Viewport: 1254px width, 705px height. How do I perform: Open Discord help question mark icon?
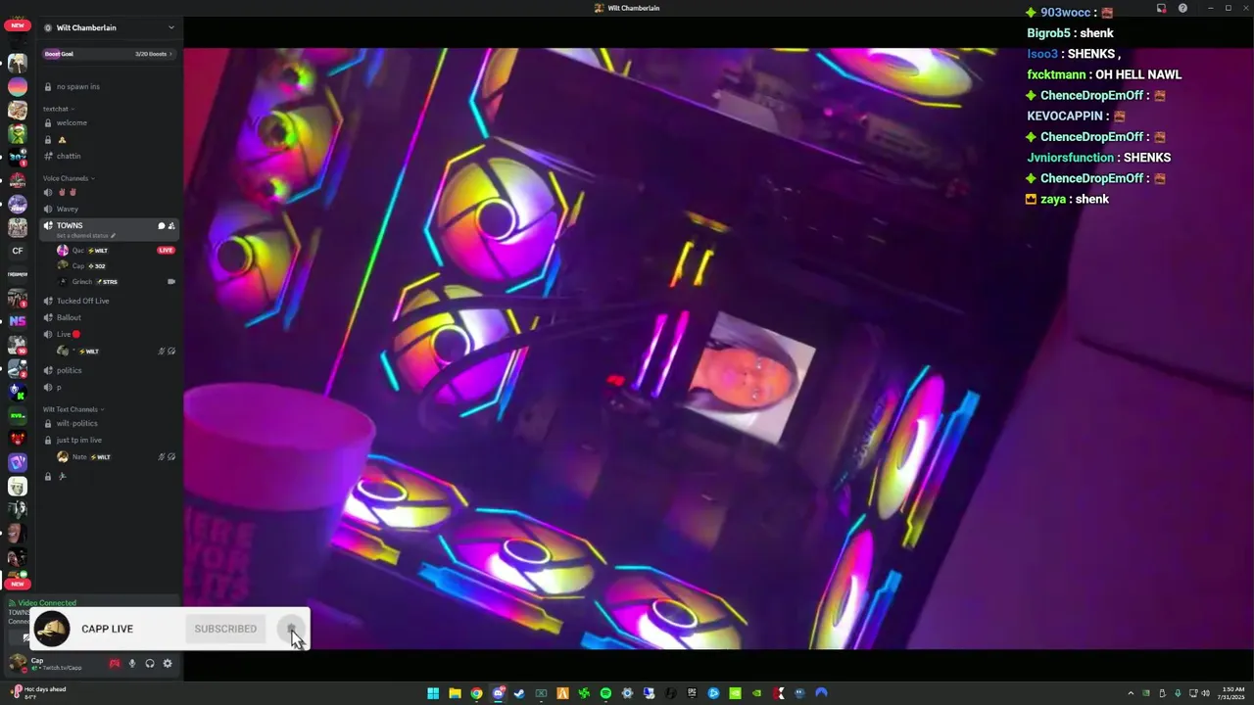pyautogui.click(x=1182, y=8)
